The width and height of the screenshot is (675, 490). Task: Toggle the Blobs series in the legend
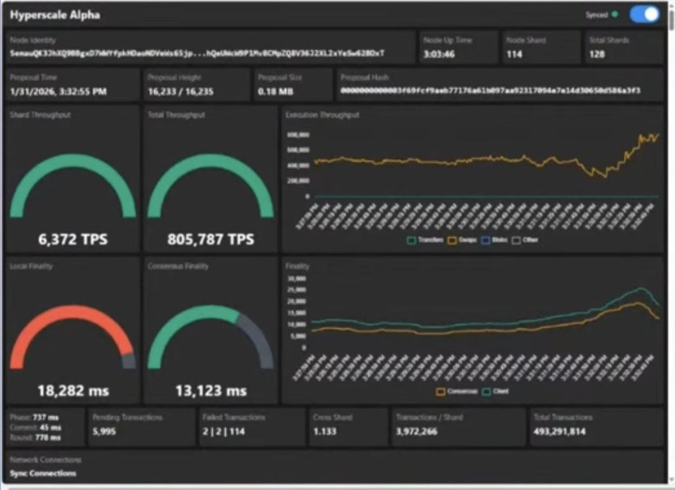(x=495, y=240)
